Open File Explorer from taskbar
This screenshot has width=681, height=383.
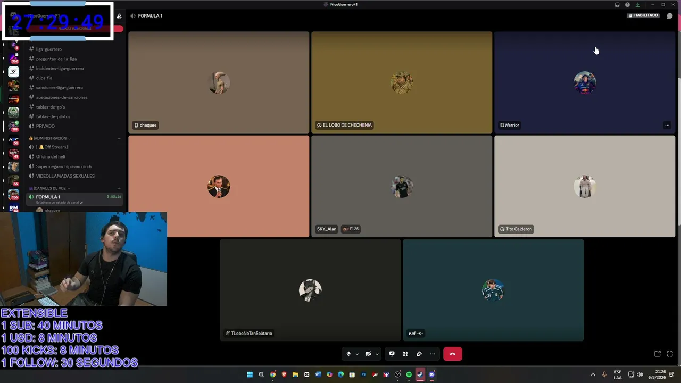(295, 374)
